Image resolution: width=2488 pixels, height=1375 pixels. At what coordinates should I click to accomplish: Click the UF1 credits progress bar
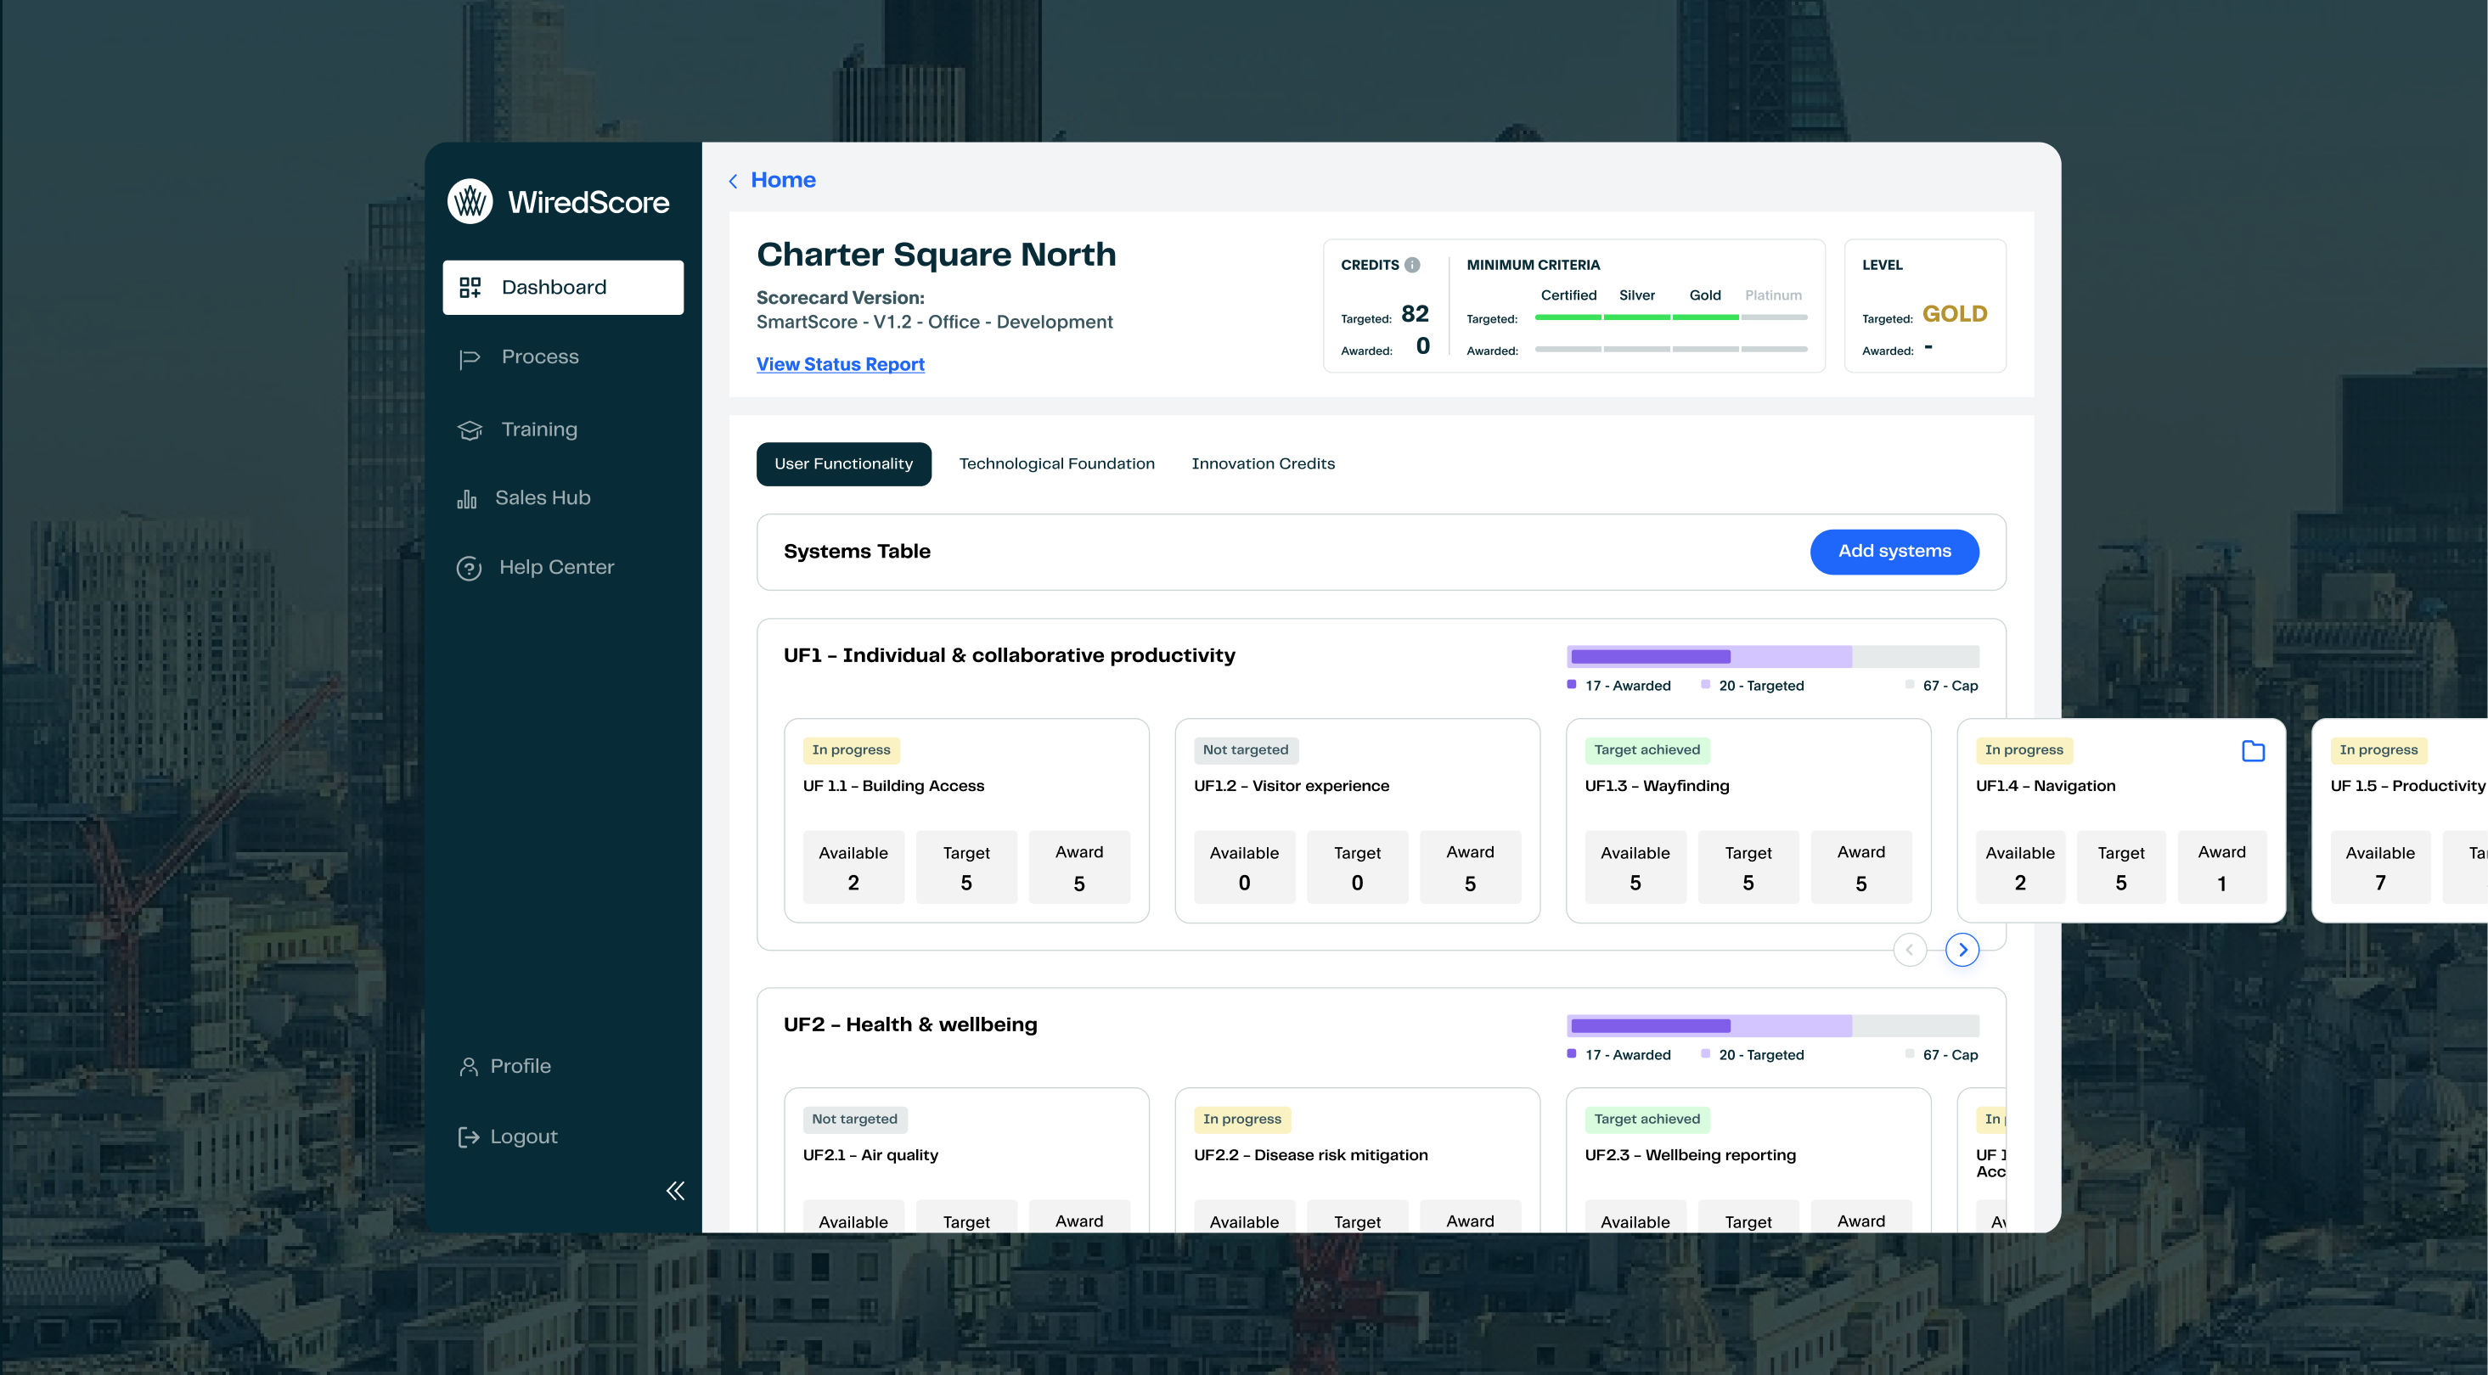(1771, 657)
